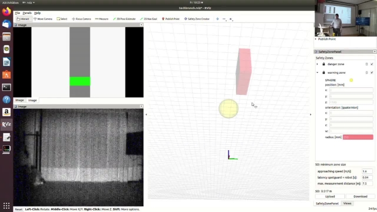Click the Upload button
Image resolution: width=377 pixels, height=212 pixels.
tap(330, 196)
